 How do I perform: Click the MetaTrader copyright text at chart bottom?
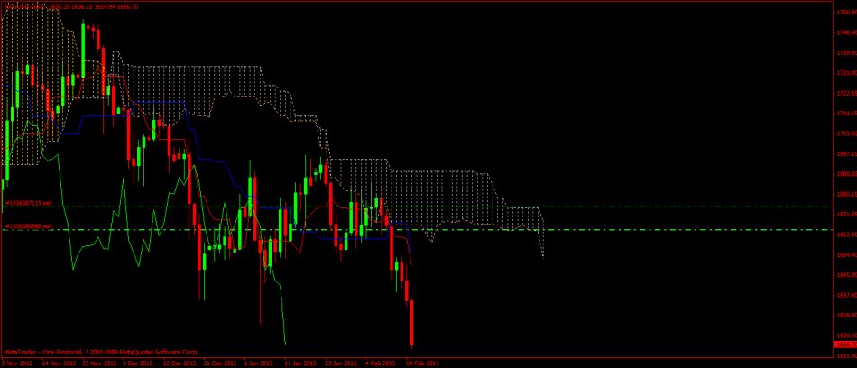pos(101,351)
